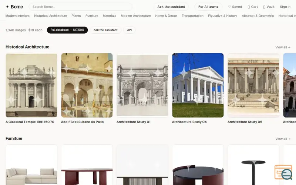Buy Full database — $17,500 button
This screenshot has width=296, height=185.
67,30
